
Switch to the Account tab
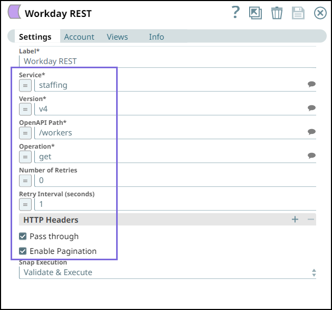[x=79, y=37]
